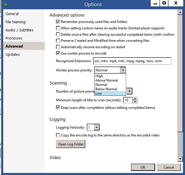Open the File Naming settings page
This screenshot has height=175, width=185.
[16, 22]
